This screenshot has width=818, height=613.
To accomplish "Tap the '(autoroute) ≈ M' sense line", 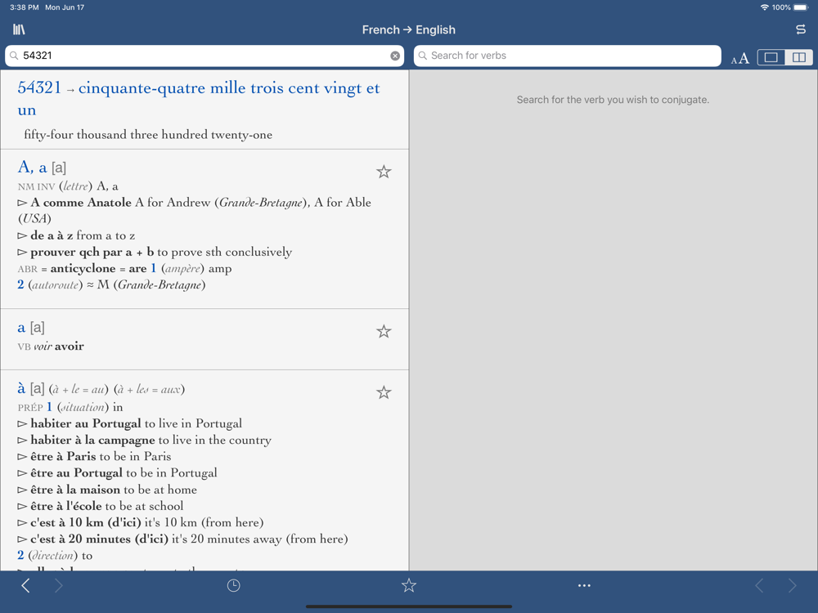I will 111,284.
